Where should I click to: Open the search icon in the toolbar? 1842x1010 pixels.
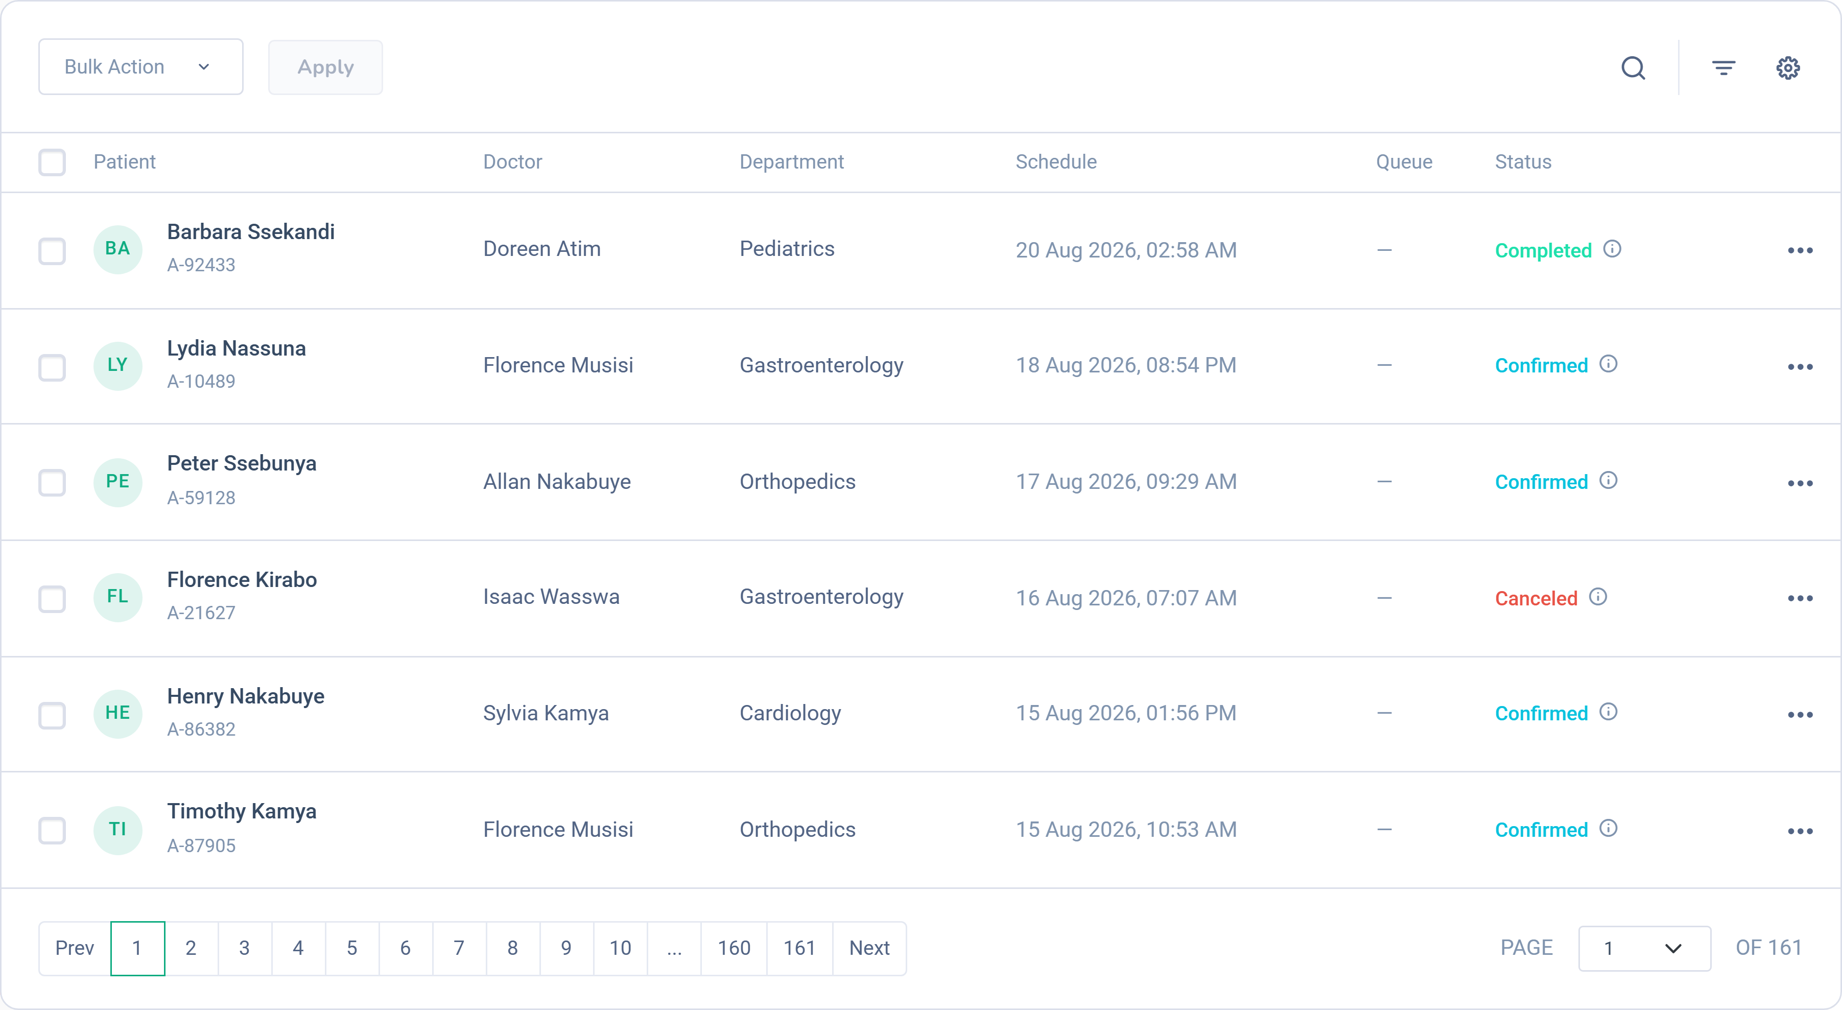(x=1633, y=68)
